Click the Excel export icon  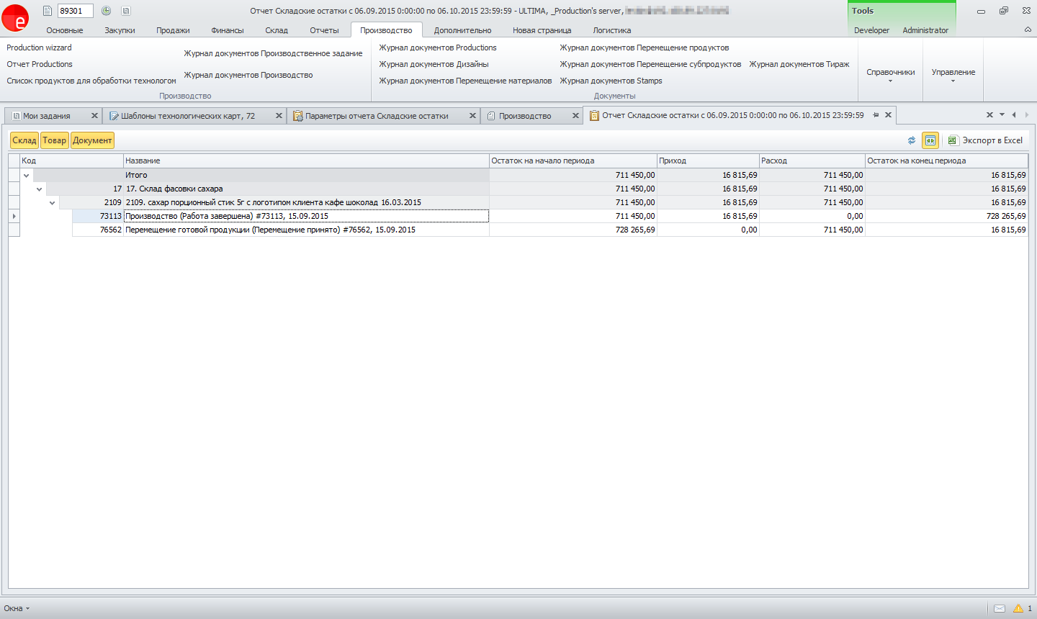(x=952, y=140)
